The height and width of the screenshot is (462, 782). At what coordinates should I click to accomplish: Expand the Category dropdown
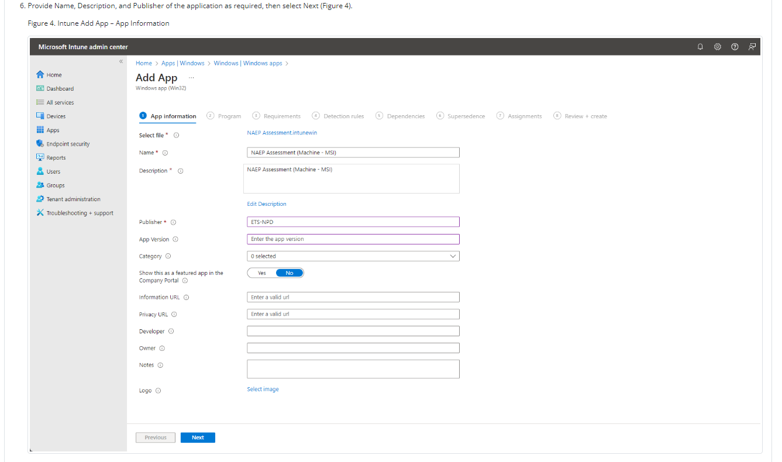point(353,256)
